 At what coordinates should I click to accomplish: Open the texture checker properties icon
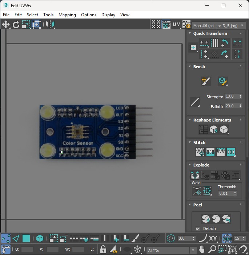[186, 25]
